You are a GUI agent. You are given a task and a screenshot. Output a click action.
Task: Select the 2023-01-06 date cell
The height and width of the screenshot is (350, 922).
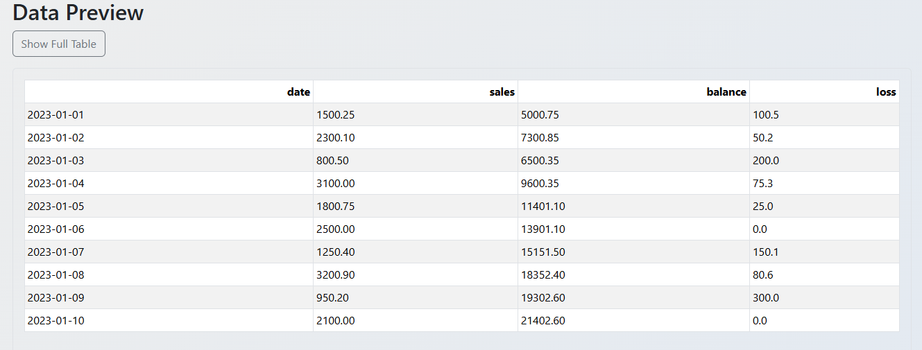(x=169, y=229)
